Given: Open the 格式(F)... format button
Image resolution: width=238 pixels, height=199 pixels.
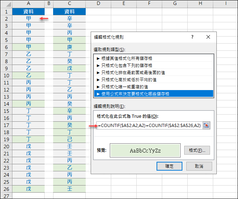Looking at the screenshot, I should coord(197,150).
